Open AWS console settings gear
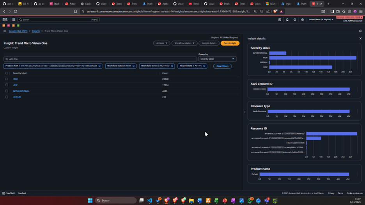365x205 pixels. (302, 19)
